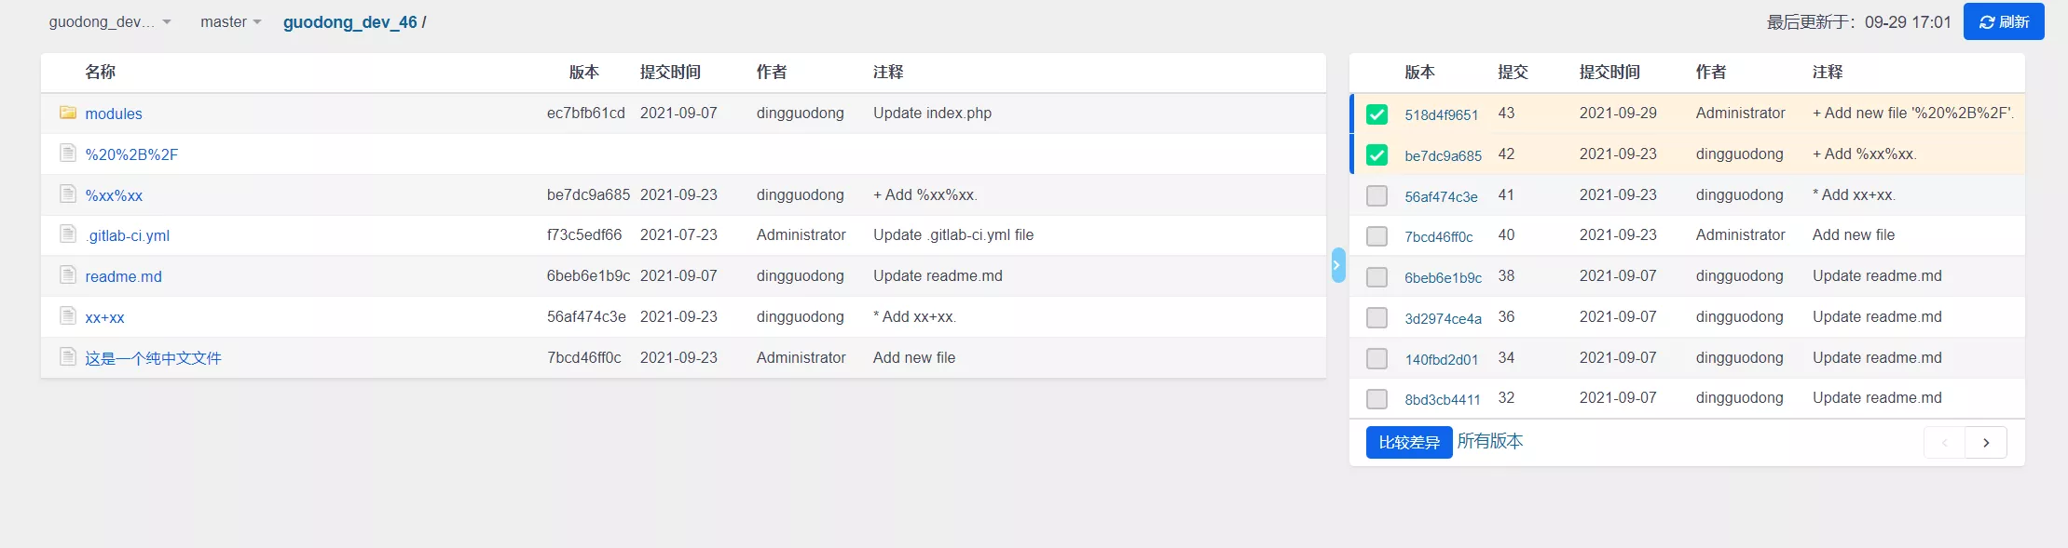Screen dimensions: 2068x548
Task: Click commit number 38 in versions panel
Action: [1506, 275]
